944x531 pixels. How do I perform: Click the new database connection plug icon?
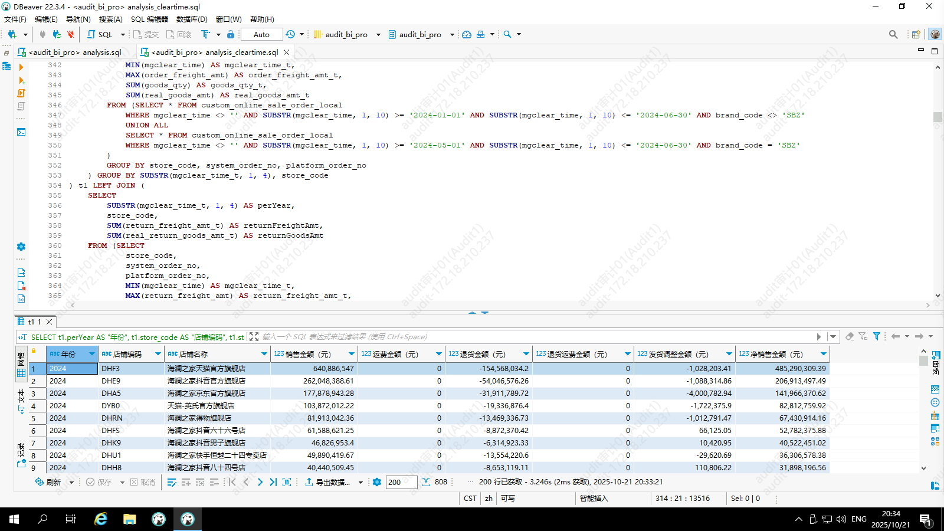pyautogui.click(x=12, y=34)
